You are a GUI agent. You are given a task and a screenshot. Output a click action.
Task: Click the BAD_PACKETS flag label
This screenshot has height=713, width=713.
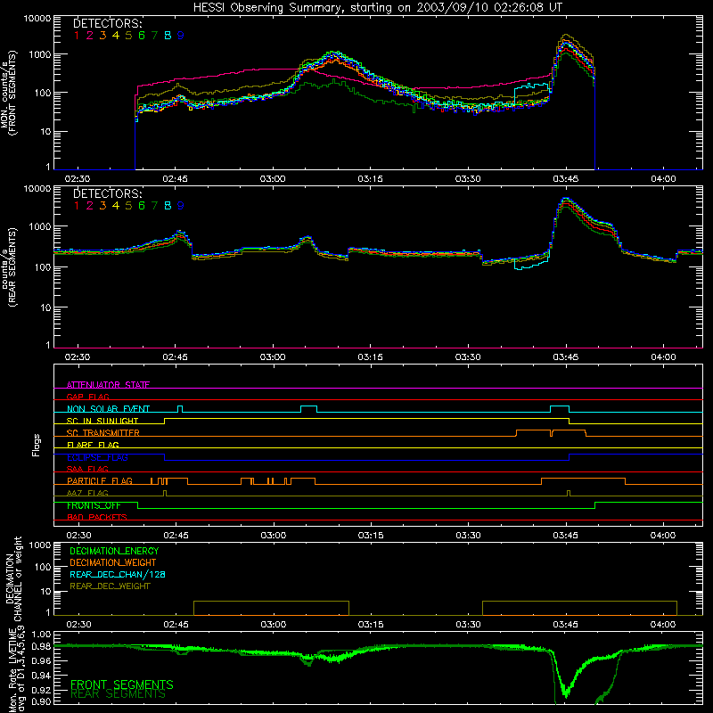[97, 517]
